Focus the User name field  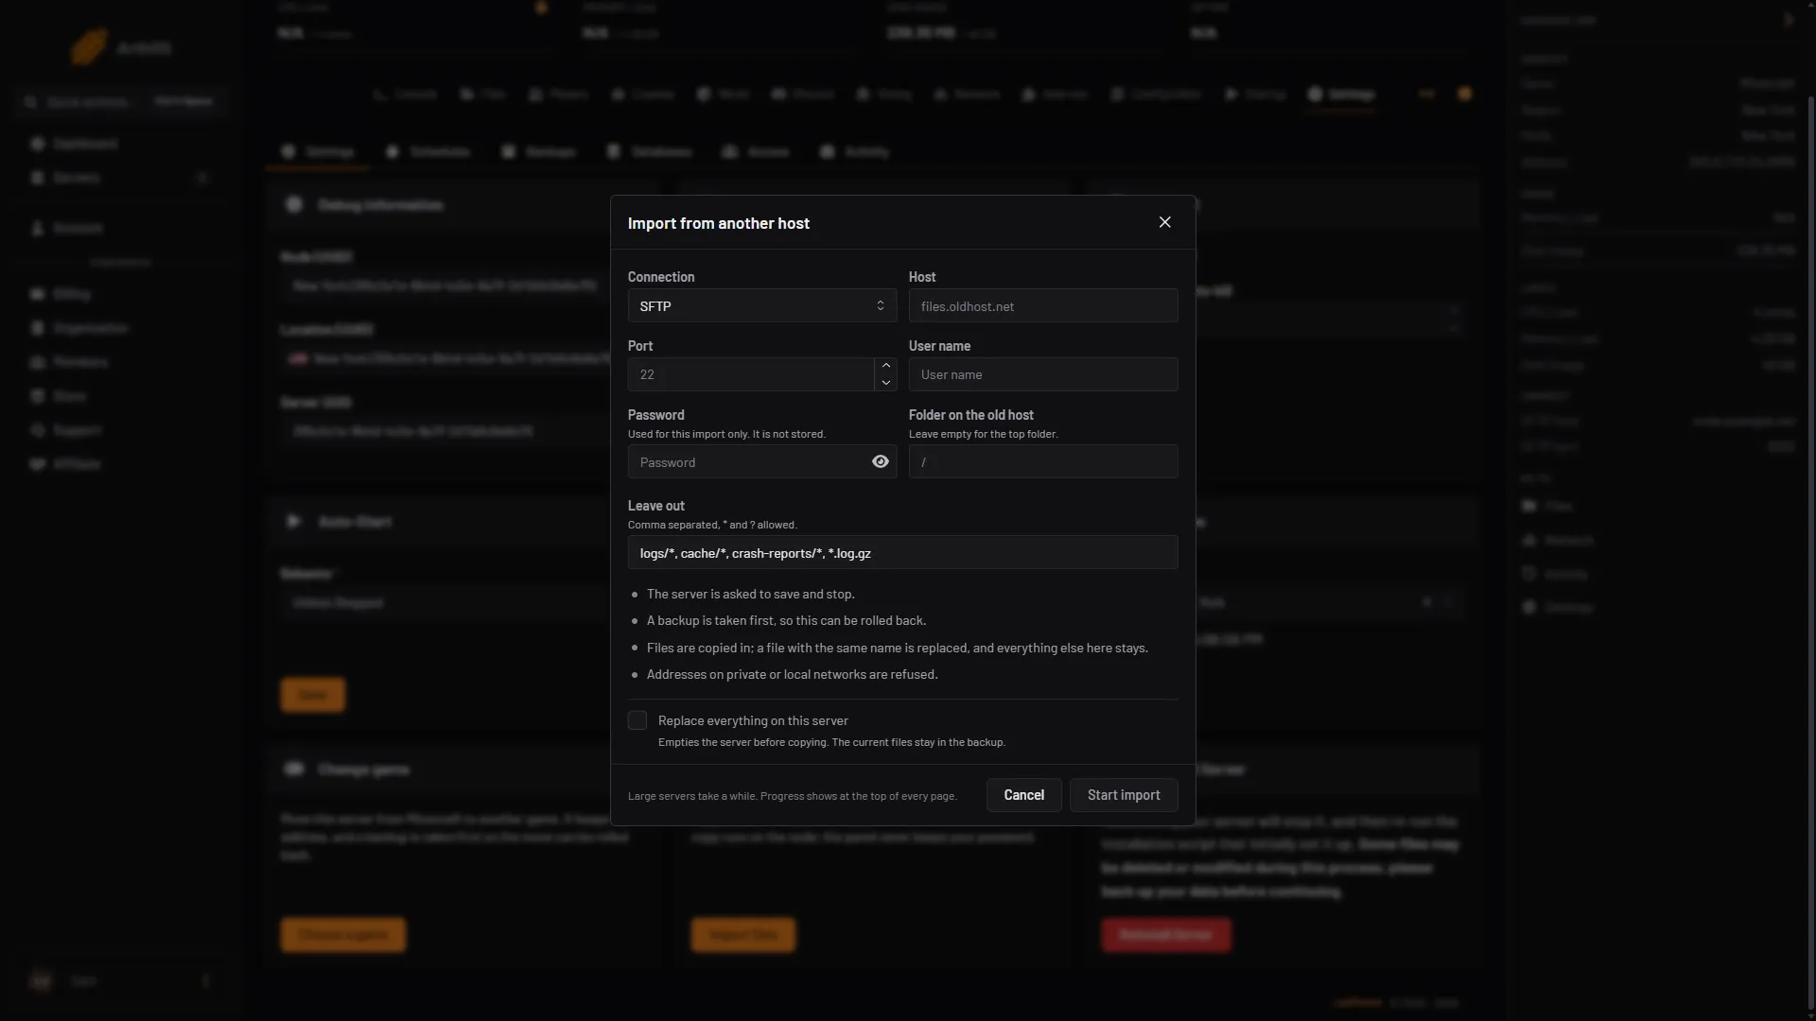pyautogui.click(x=1043, y=374)
